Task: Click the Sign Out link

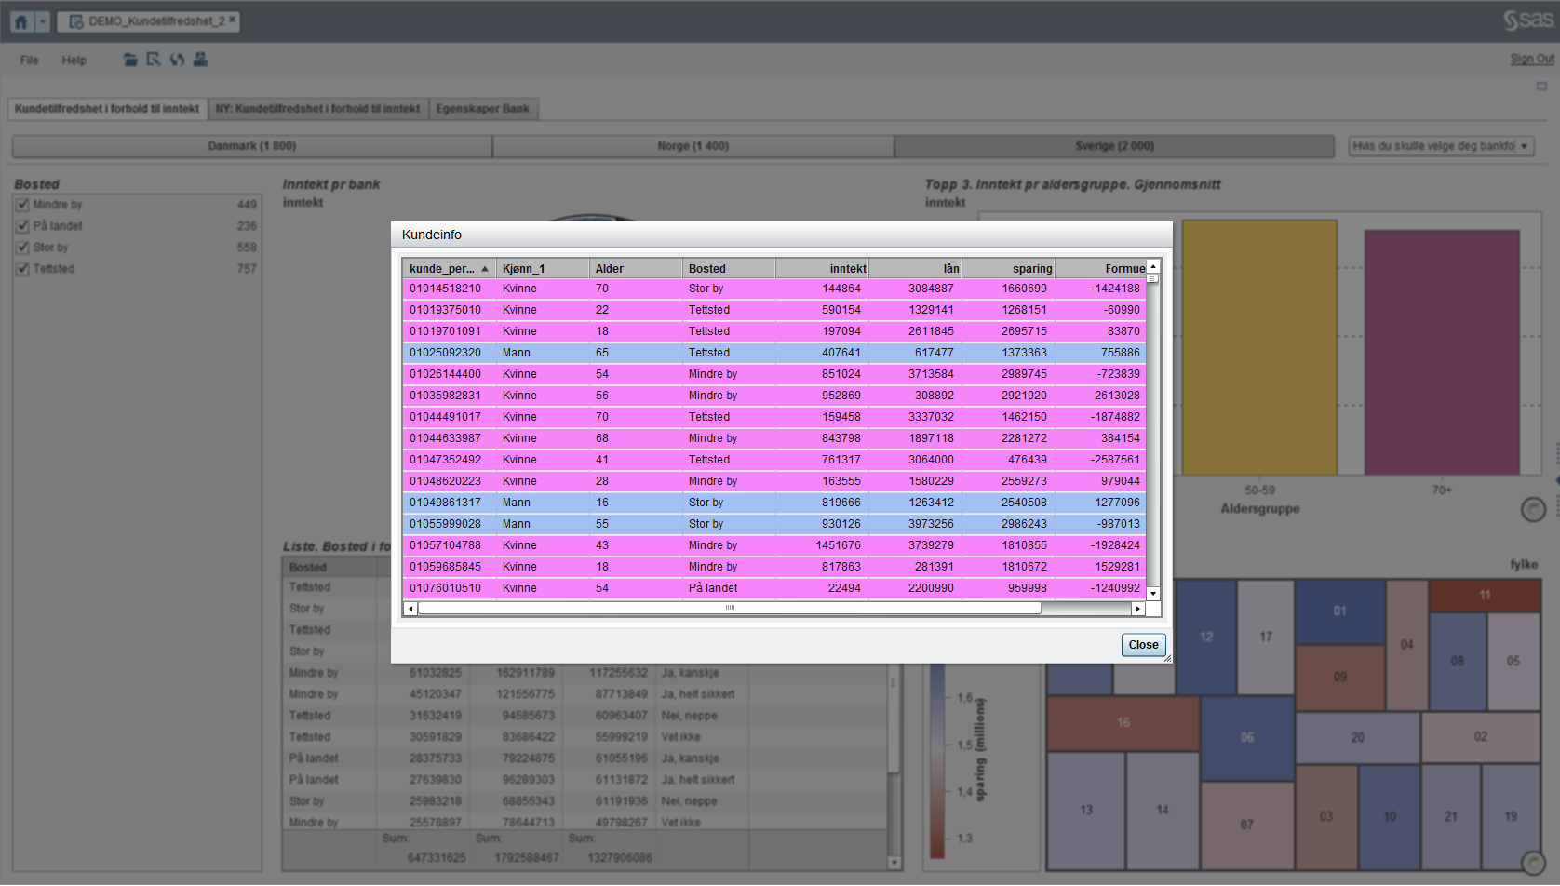Action: (1532, 59)
